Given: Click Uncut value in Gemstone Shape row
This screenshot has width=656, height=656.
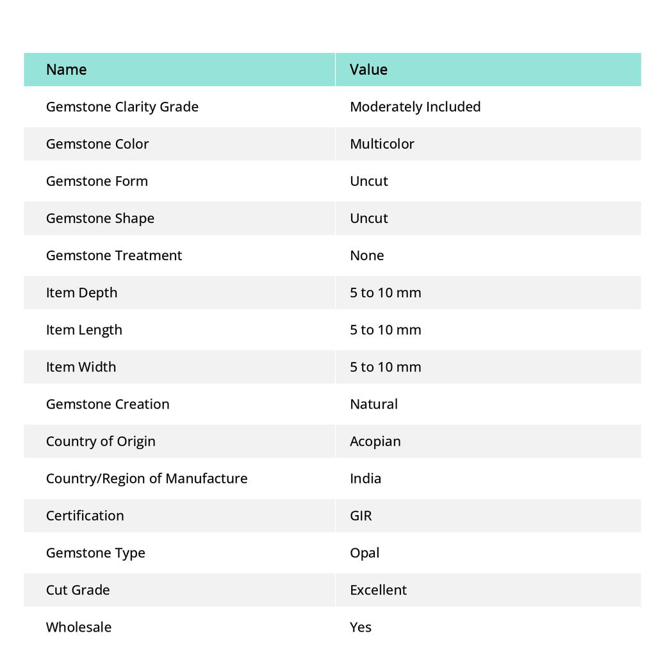Looking at the screenshot, I should (369, 218).
